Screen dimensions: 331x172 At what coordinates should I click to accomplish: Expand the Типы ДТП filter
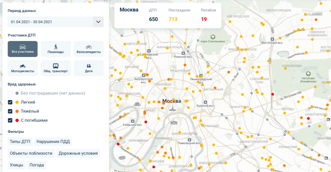pyautogui.click(x=20, y=142)
